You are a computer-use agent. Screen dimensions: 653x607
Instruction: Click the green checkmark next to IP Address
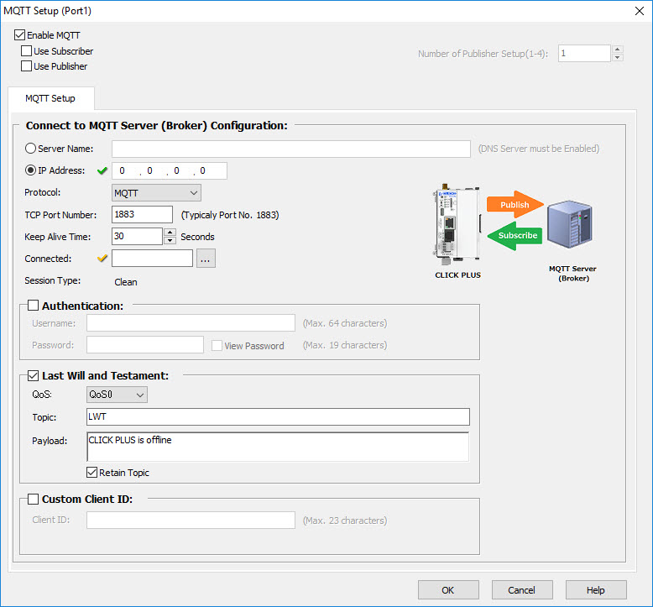[x=102, y=170]
